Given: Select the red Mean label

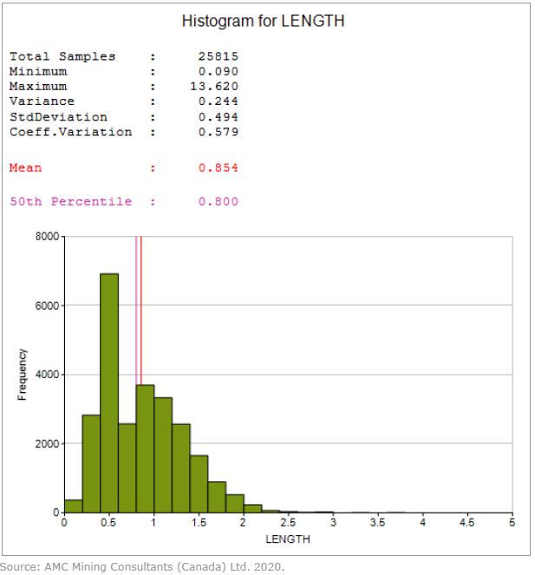Looking at the screenshot, I should [x=26, y=167].
